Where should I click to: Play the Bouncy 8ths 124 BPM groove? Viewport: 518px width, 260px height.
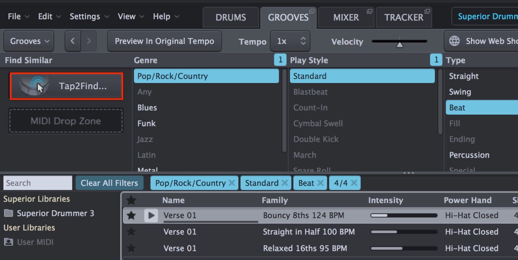tap(151, 215)
